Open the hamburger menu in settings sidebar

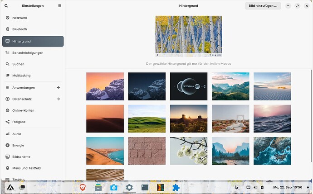pos(59,6)
